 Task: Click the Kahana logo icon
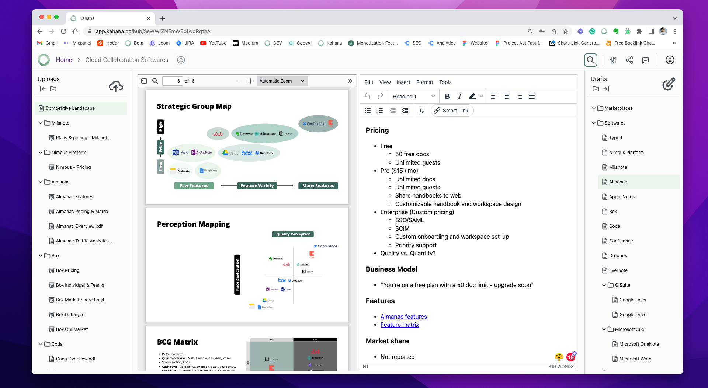tap(44, 60)
